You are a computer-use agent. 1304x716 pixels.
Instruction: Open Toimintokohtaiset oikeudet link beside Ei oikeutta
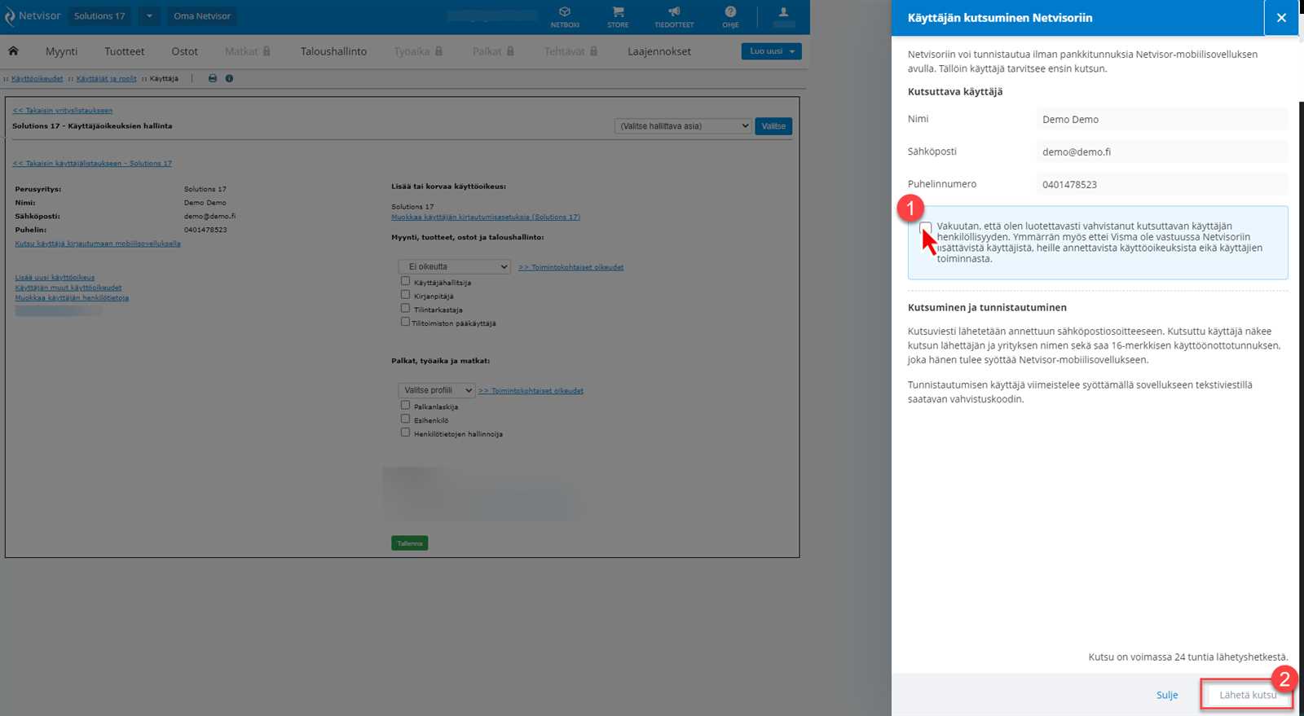point(571,267)
